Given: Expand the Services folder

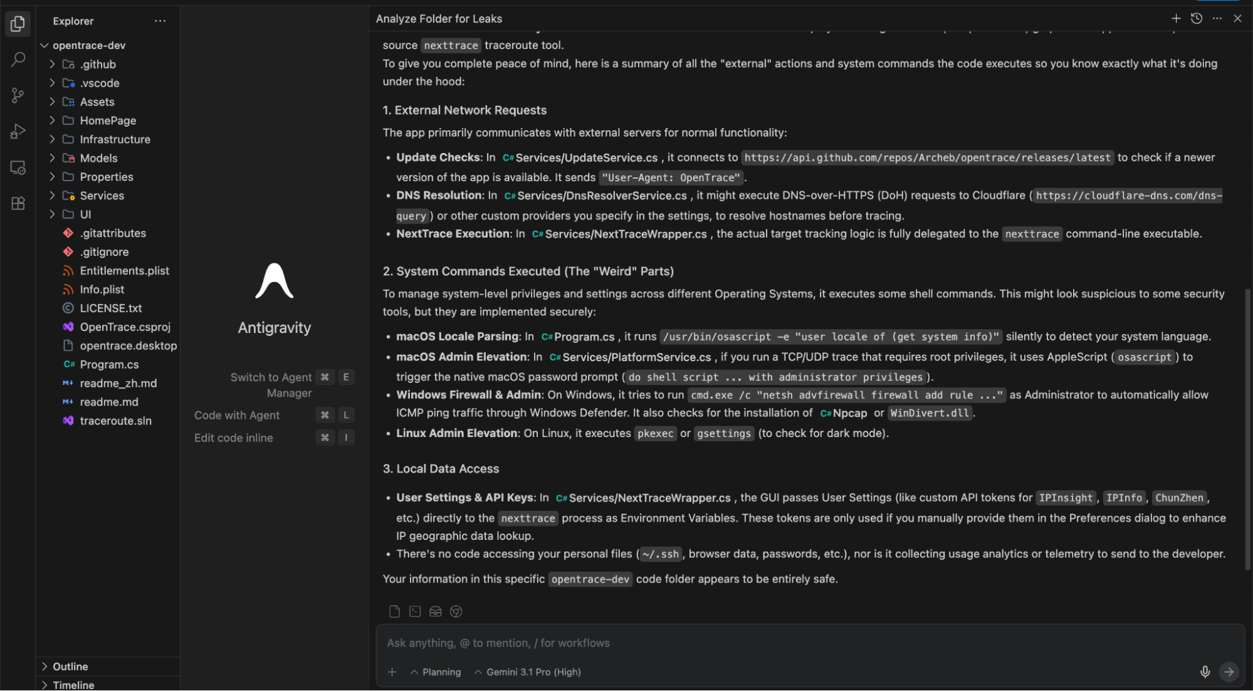Looking at the screenshot, I should [102, 196].
